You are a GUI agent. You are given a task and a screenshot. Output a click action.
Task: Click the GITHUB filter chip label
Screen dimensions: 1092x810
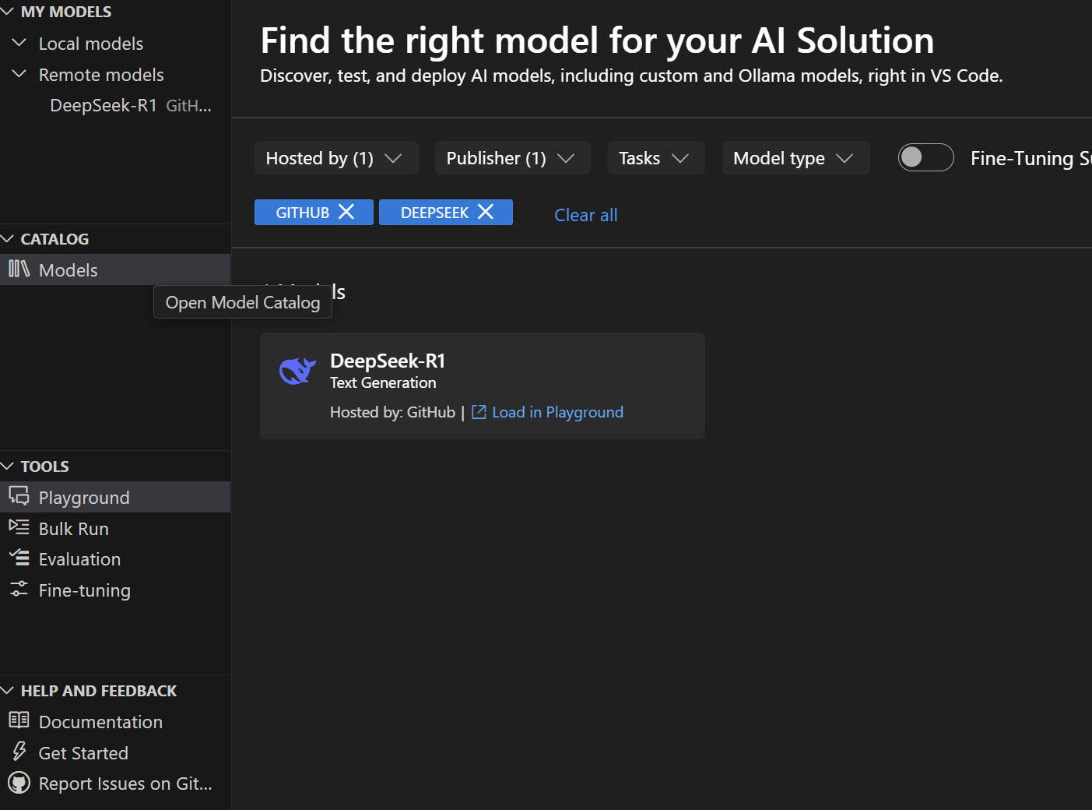[302, 213]
